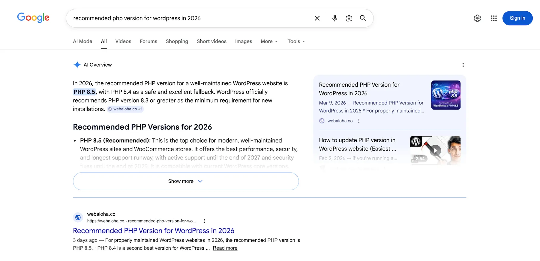This screenshot has height=261, width=540.
Task: Click the Read more link
Action: 225,248
